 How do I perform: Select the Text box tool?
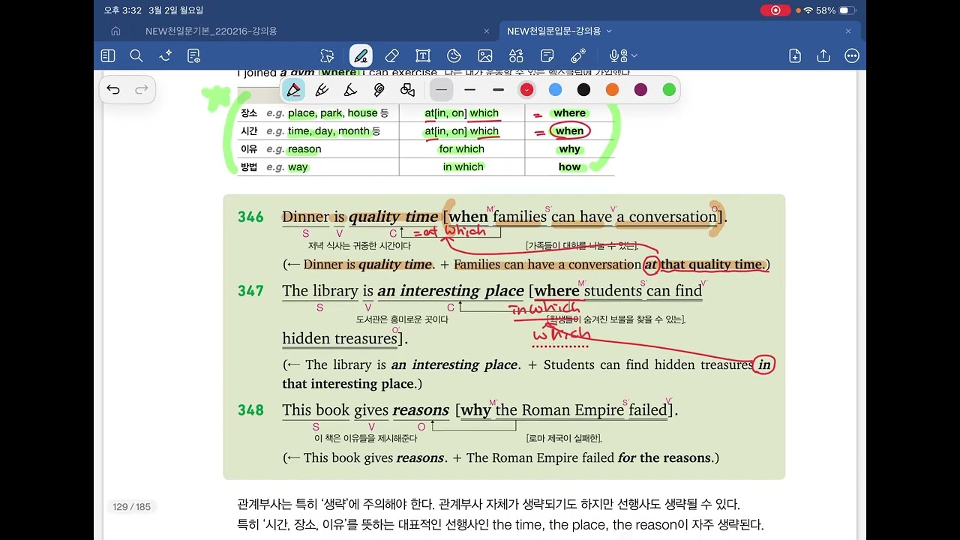click(423, 55)
